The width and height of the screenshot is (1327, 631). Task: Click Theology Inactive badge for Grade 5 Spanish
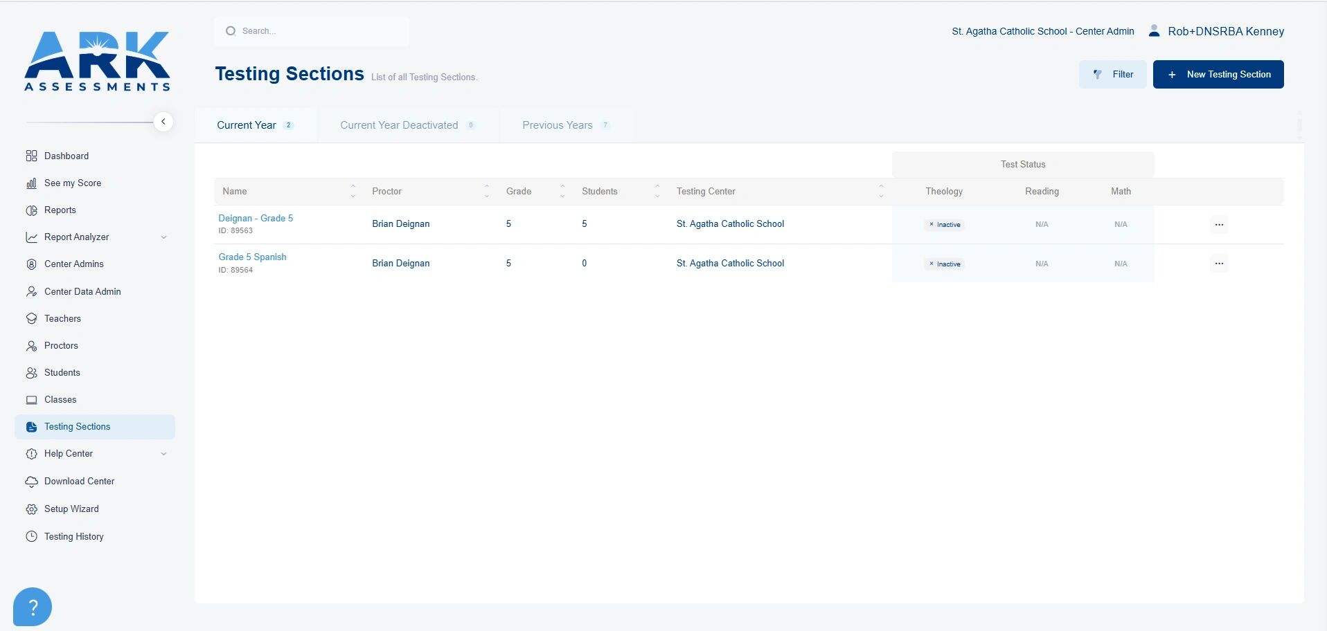coord(945,264)
